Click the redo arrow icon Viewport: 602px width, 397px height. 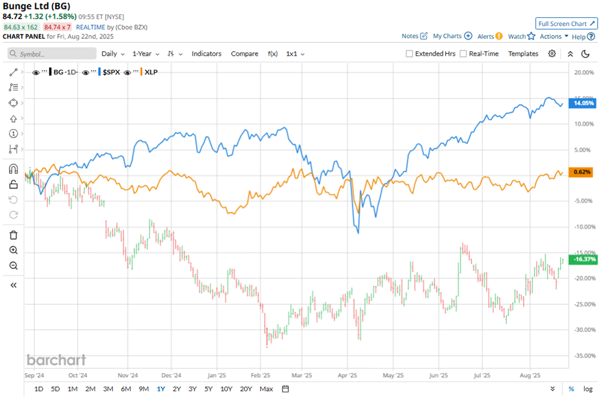13,215
